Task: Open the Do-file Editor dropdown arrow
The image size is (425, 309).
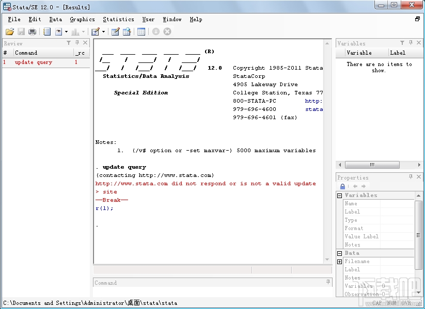Action: tap(103, 32)
